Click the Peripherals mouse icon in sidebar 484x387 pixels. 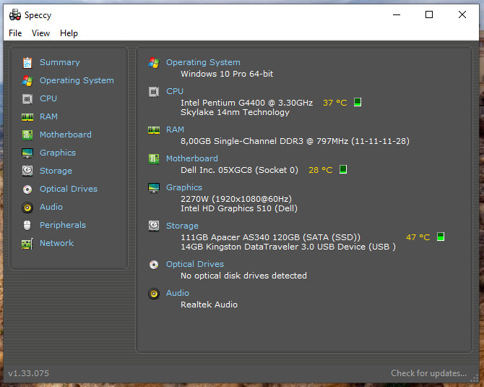[x=27, y=226]
